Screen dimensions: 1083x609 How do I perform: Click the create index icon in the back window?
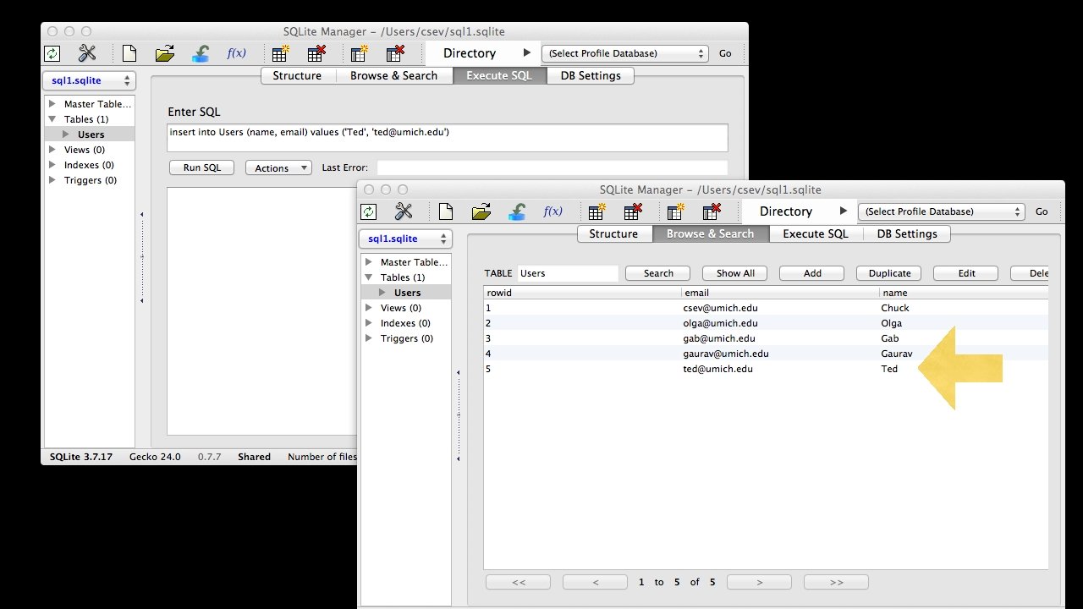[x=360, y=53]
